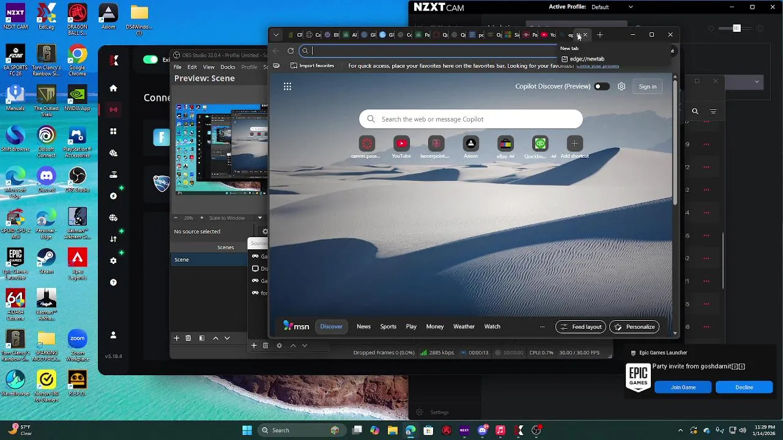
Task: Open ExitLag router sidebar icon
Action: 113,175
